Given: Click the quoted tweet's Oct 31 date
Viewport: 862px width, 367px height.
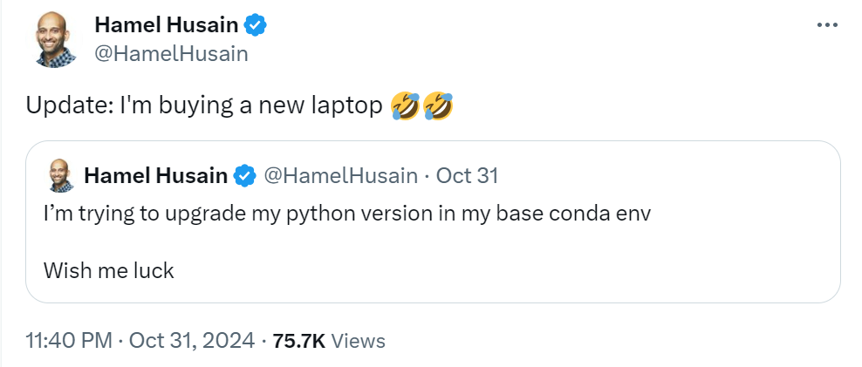Looking at the screenshot, I should click(x=467, y=176).
